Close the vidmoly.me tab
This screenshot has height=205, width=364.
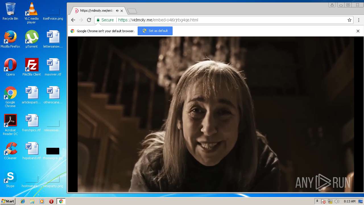pos(122,11)
